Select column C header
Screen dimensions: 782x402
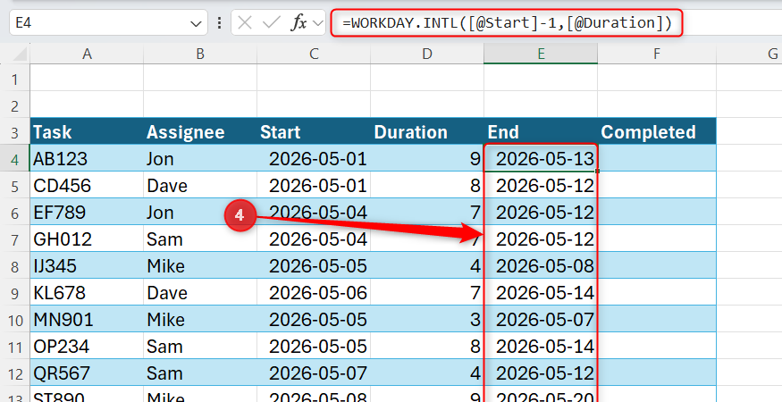point(314,54)
